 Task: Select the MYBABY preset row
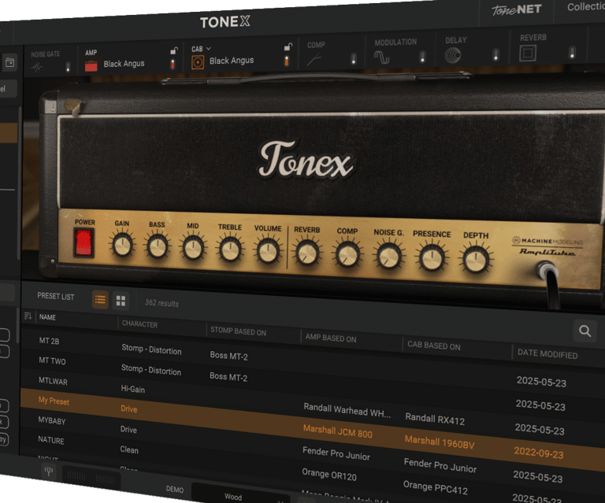point(52,420)
